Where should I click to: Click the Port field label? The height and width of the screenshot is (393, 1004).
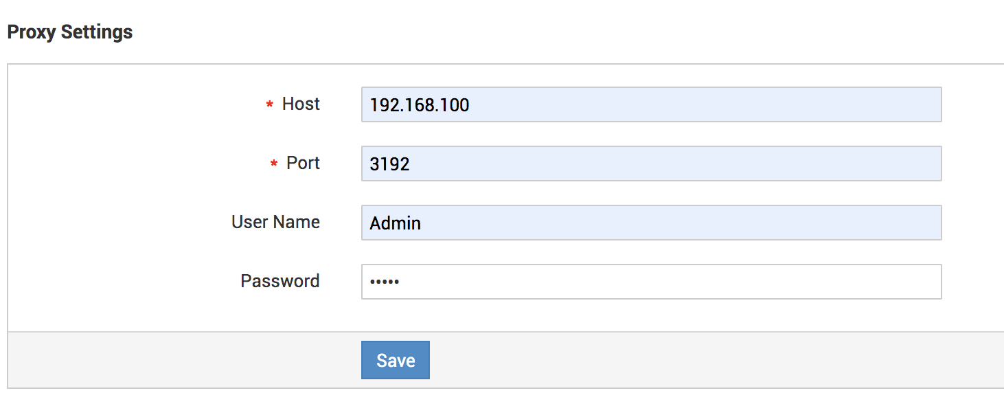(x=303, y=163)
